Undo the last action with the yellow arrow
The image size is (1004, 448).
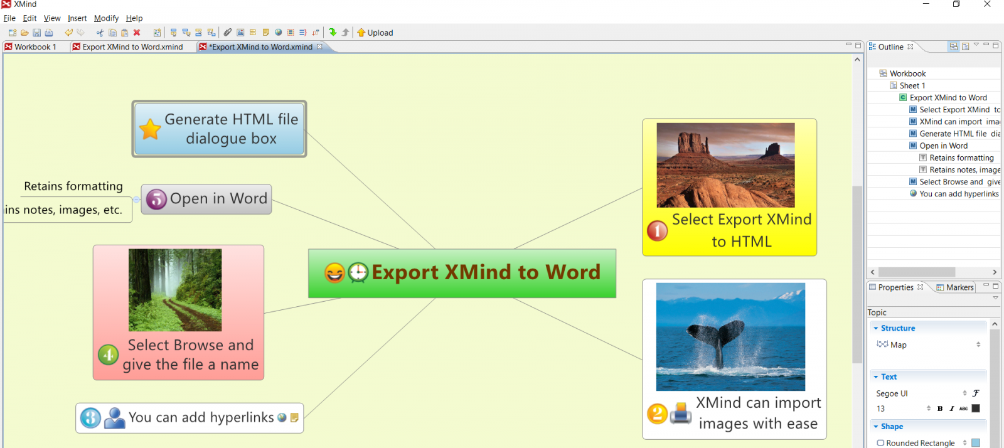click(68, 33)
